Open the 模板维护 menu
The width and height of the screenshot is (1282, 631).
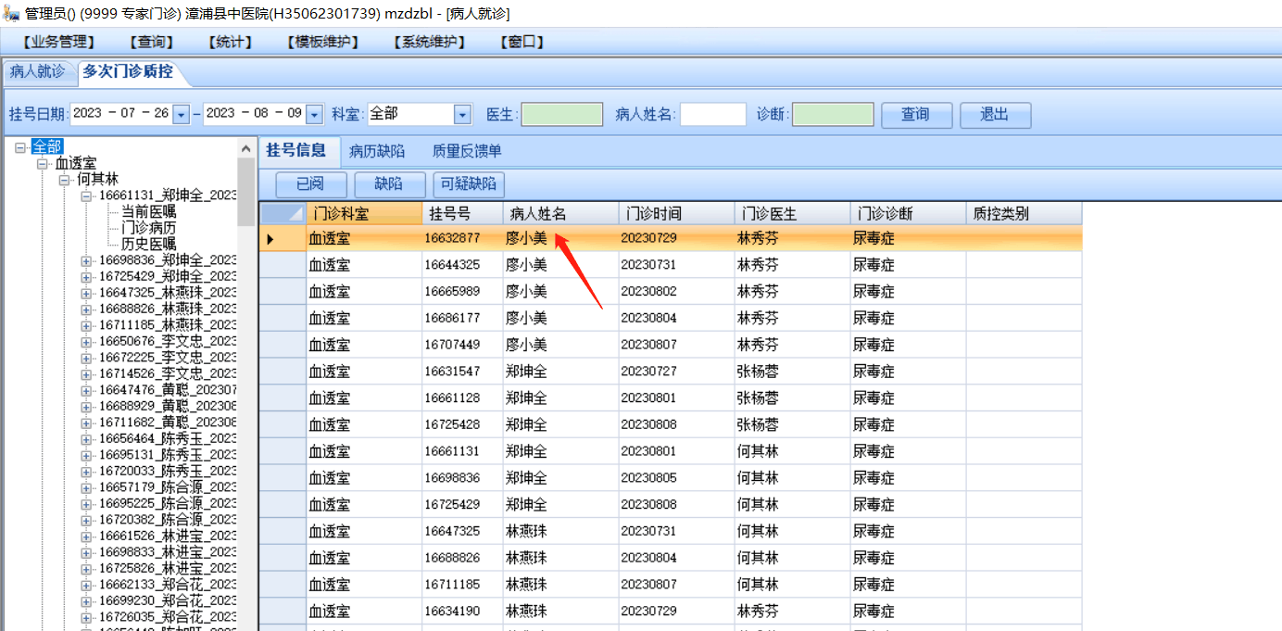click(x=322, y=42)
